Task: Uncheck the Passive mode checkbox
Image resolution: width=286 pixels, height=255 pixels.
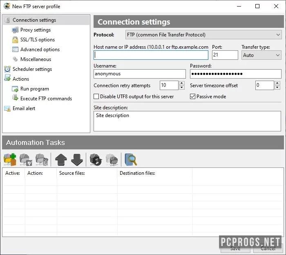Action: (x=192, y=97)
